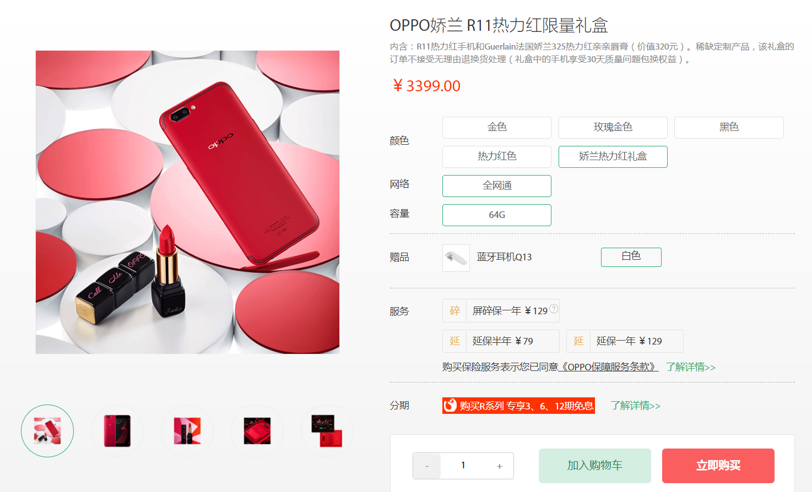Select the 金色 color option
The image size is (812, 492).
[x=497, y=128]
